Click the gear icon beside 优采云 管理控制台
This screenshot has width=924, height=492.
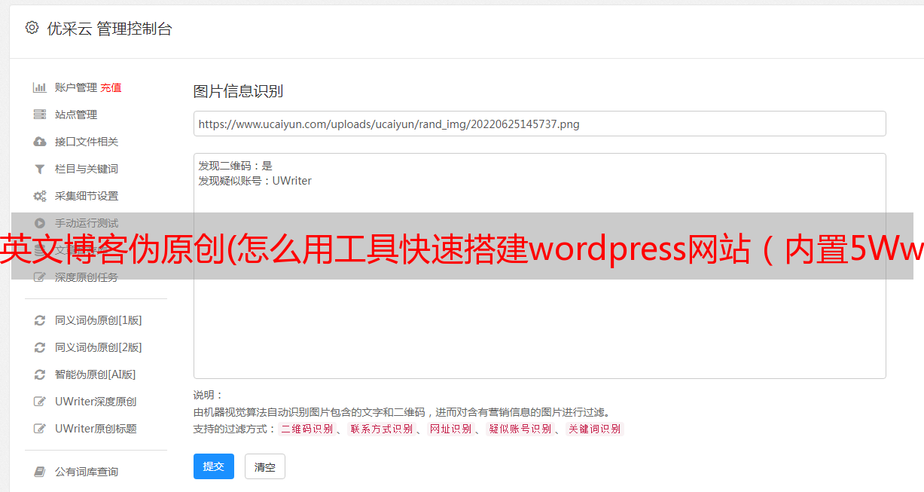[32, 28]
